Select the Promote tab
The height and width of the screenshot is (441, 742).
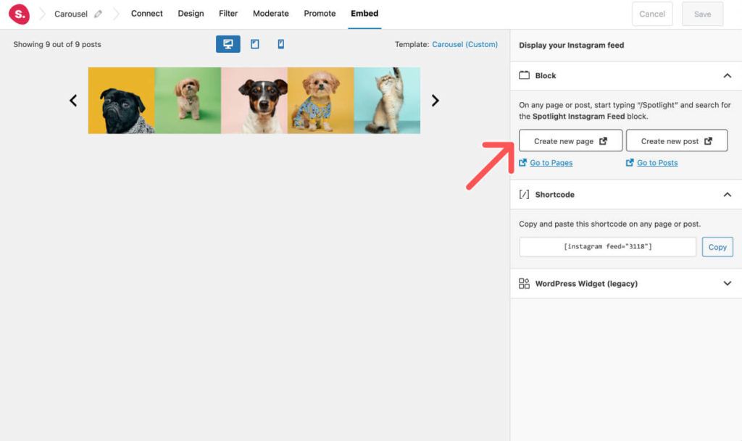pos(319,13)
